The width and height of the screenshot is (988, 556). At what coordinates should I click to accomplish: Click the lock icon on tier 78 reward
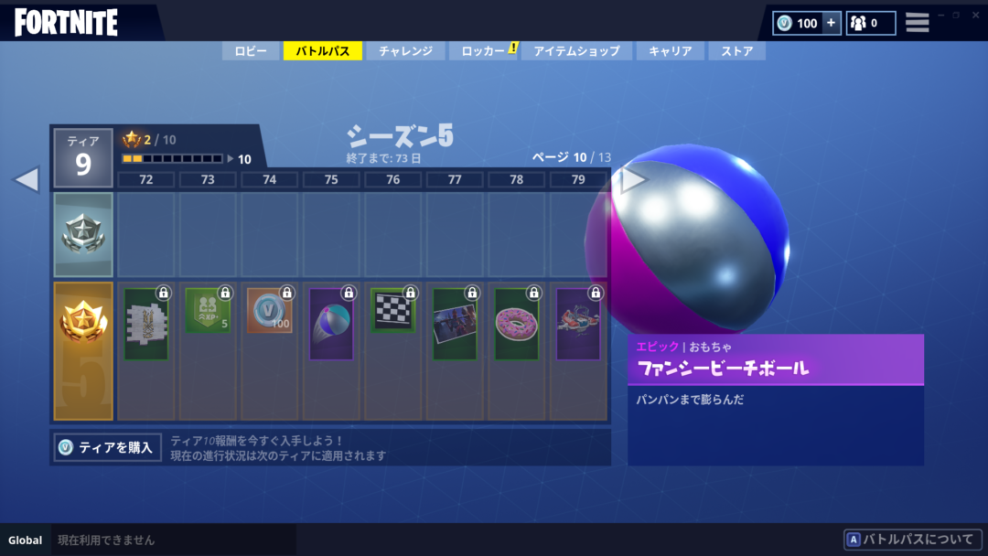pyautogui.click(x=533, y=293)
